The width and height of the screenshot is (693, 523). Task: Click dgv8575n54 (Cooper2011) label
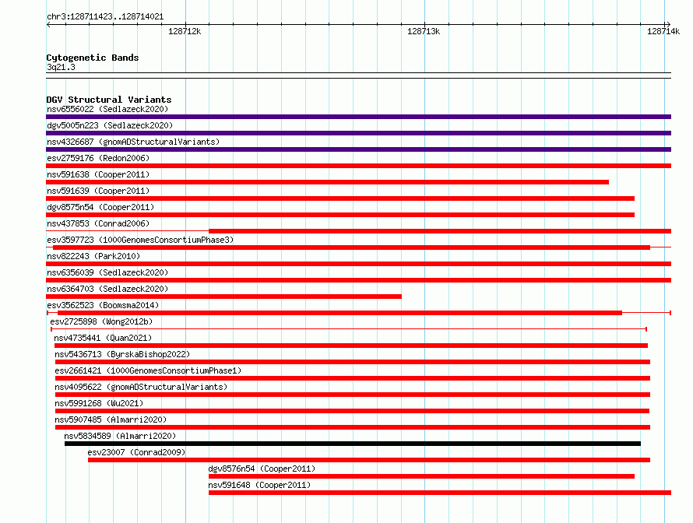pos(100,207)
